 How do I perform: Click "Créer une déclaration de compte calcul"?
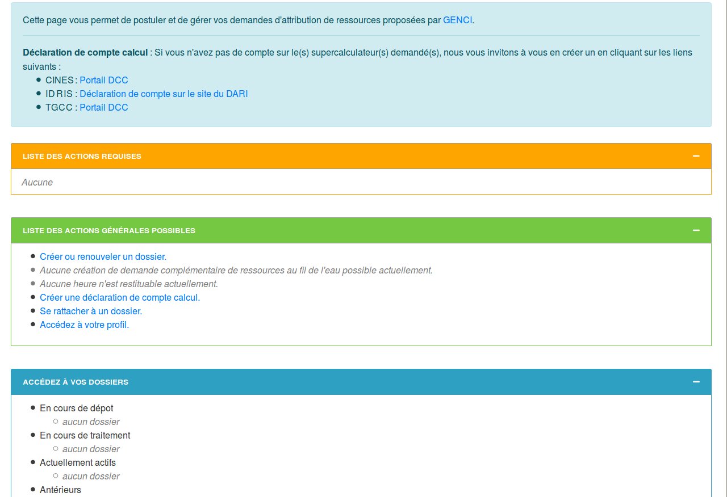(119, 297)
